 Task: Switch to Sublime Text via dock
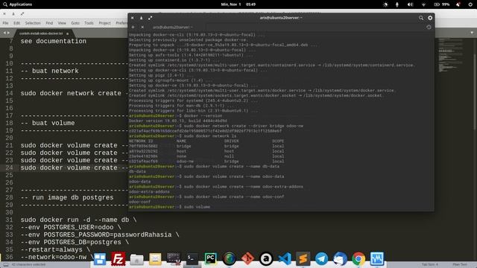[303, 259]
